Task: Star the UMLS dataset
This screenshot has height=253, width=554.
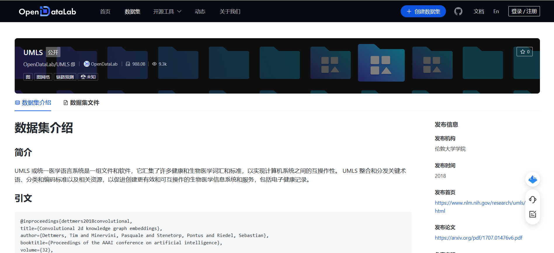Action: (x=525, y=52)
